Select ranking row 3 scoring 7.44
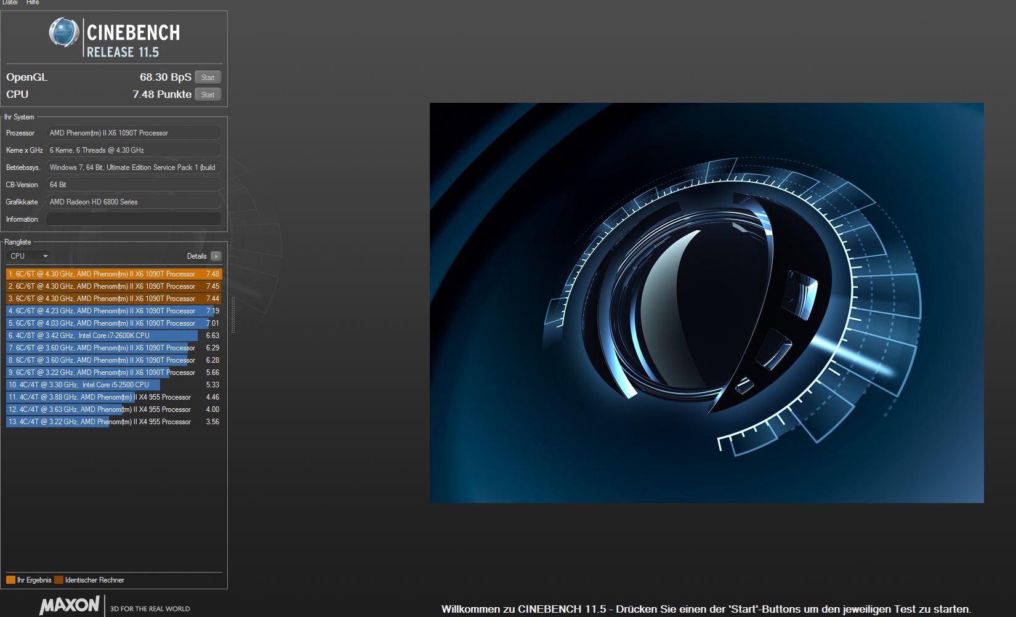 click(x=114, y=299)
